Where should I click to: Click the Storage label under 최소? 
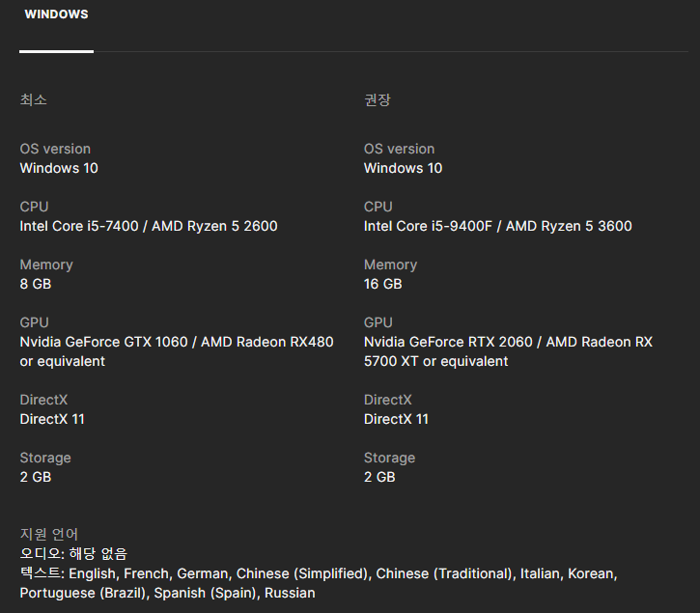coord(45,458)
